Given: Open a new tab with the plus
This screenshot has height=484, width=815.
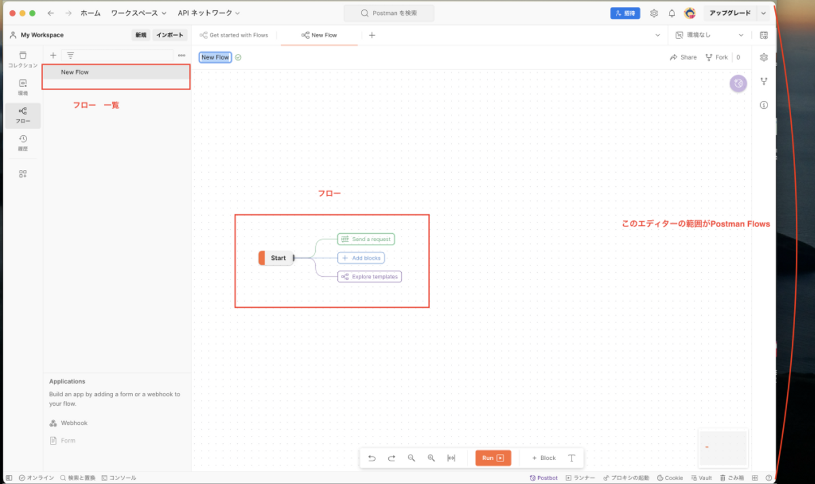Looking at the screenshot, I should [x=372, y=35].
